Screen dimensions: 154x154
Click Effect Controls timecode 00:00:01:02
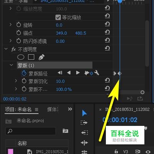pyautogui.click(x=15, y=99)
